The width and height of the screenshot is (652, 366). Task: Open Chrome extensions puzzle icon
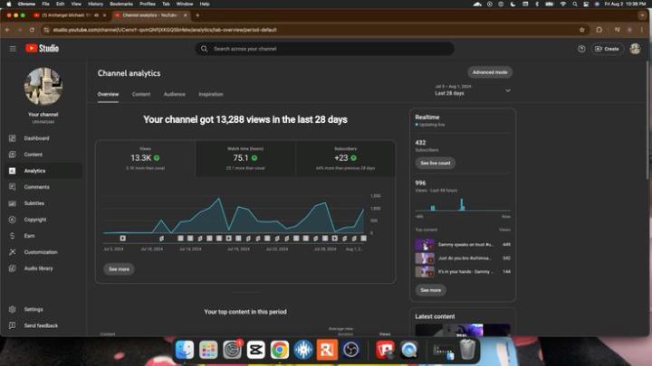(599, 30)
